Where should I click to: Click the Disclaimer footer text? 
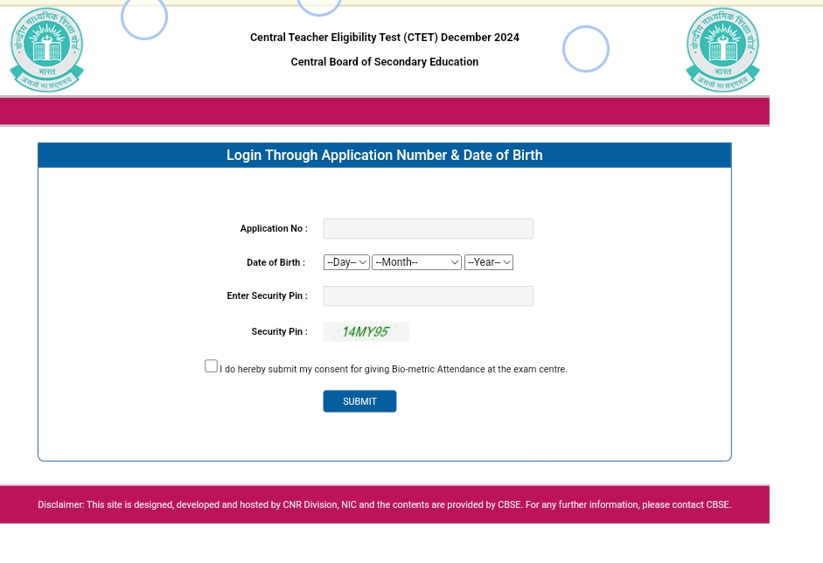click(385, 504)
